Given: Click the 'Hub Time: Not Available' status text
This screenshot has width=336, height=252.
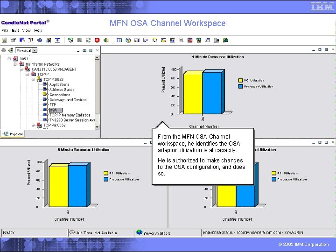Looking at the screenshot, I should click(x=96, y=233).
